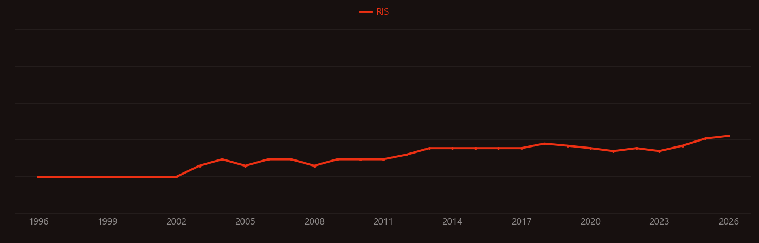Click the 2002 x-axis label
The image size is (759, 243).
(176, 222)
